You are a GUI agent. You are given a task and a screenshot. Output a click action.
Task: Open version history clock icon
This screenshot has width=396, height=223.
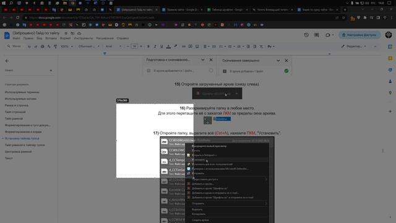tap(306, 35)
